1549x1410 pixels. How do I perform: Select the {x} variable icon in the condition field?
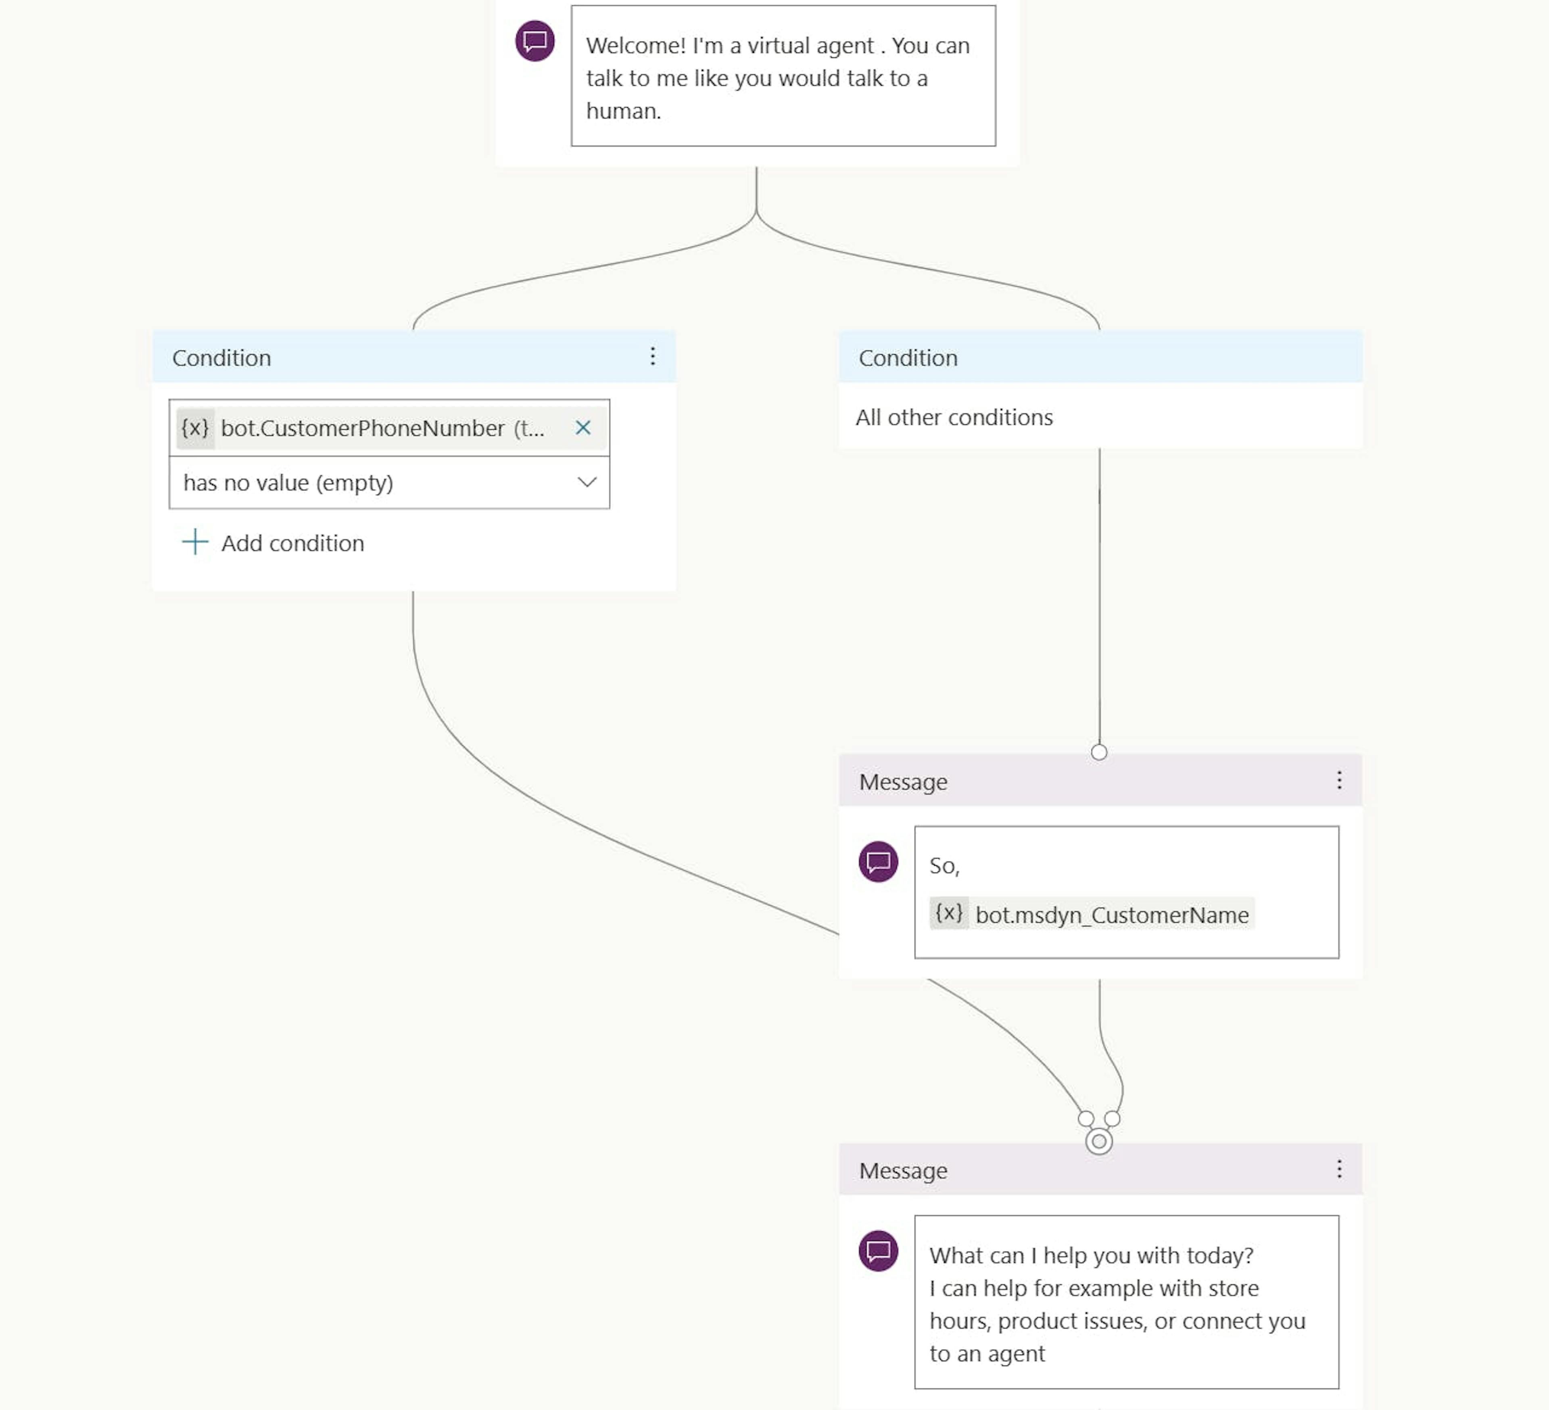click(195, 427)
